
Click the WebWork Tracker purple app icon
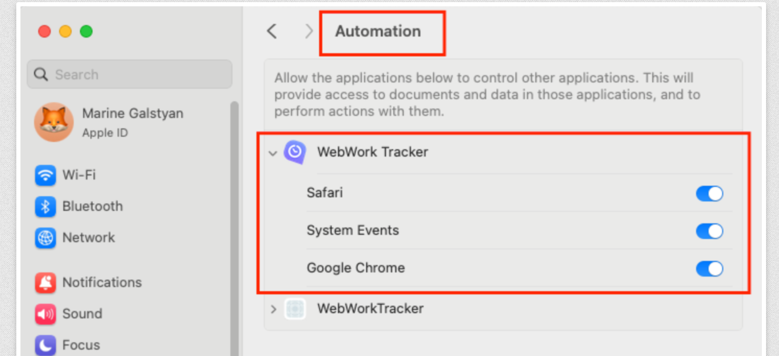click(295, 152)
